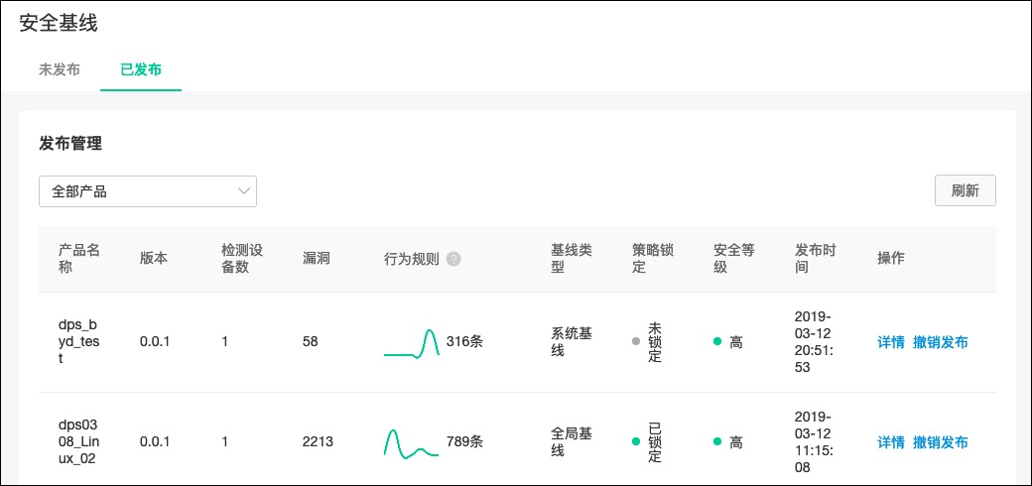1032x486 pixels.
Task: Click version 0.0.1 in dps0308_Linux_02 row
Action: click(156, 442)
